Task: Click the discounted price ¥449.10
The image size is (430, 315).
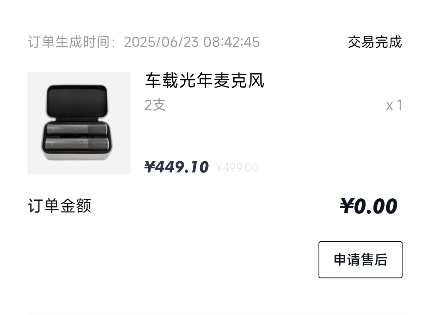Action: click(177, 167)
